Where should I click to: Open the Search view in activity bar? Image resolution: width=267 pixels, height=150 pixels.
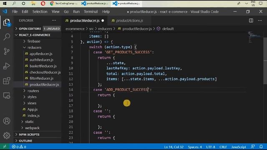click(x=7, y=37)
